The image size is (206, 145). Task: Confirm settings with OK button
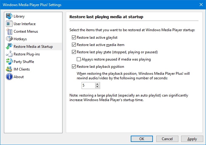click(x=142, y=139)
